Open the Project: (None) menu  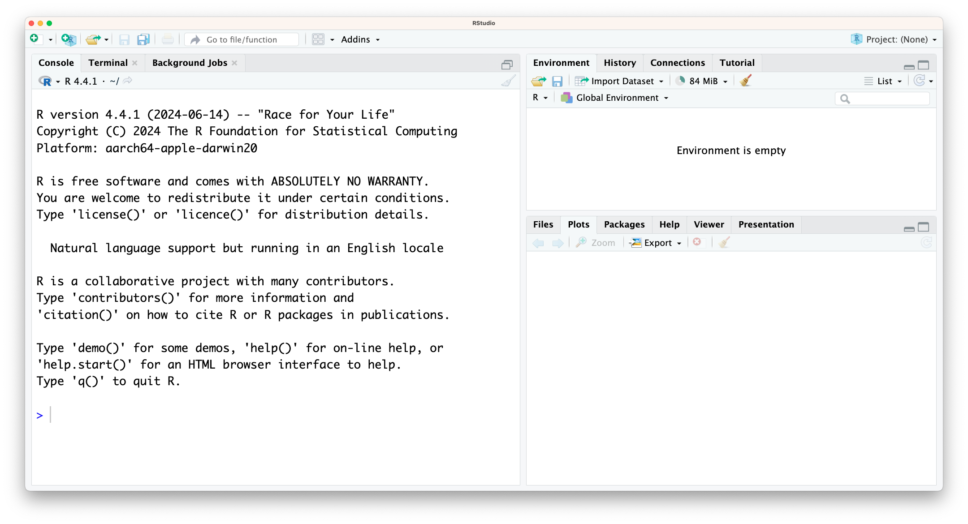[x=894, y=39]
